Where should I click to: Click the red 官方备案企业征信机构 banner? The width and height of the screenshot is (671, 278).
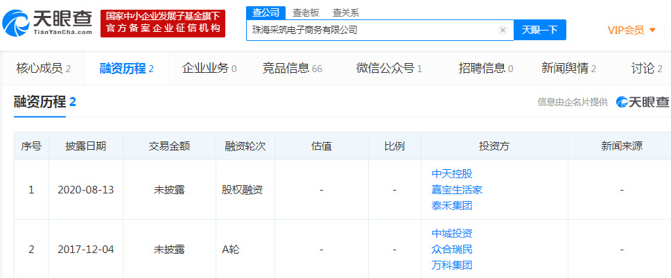[x=163, y=23]
